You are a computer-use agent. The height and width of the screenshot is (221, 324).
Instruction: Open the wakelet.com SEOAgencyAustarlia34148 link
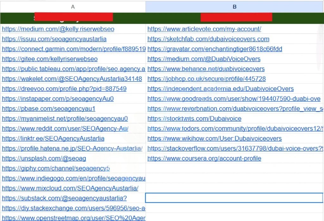coord(72,79)
